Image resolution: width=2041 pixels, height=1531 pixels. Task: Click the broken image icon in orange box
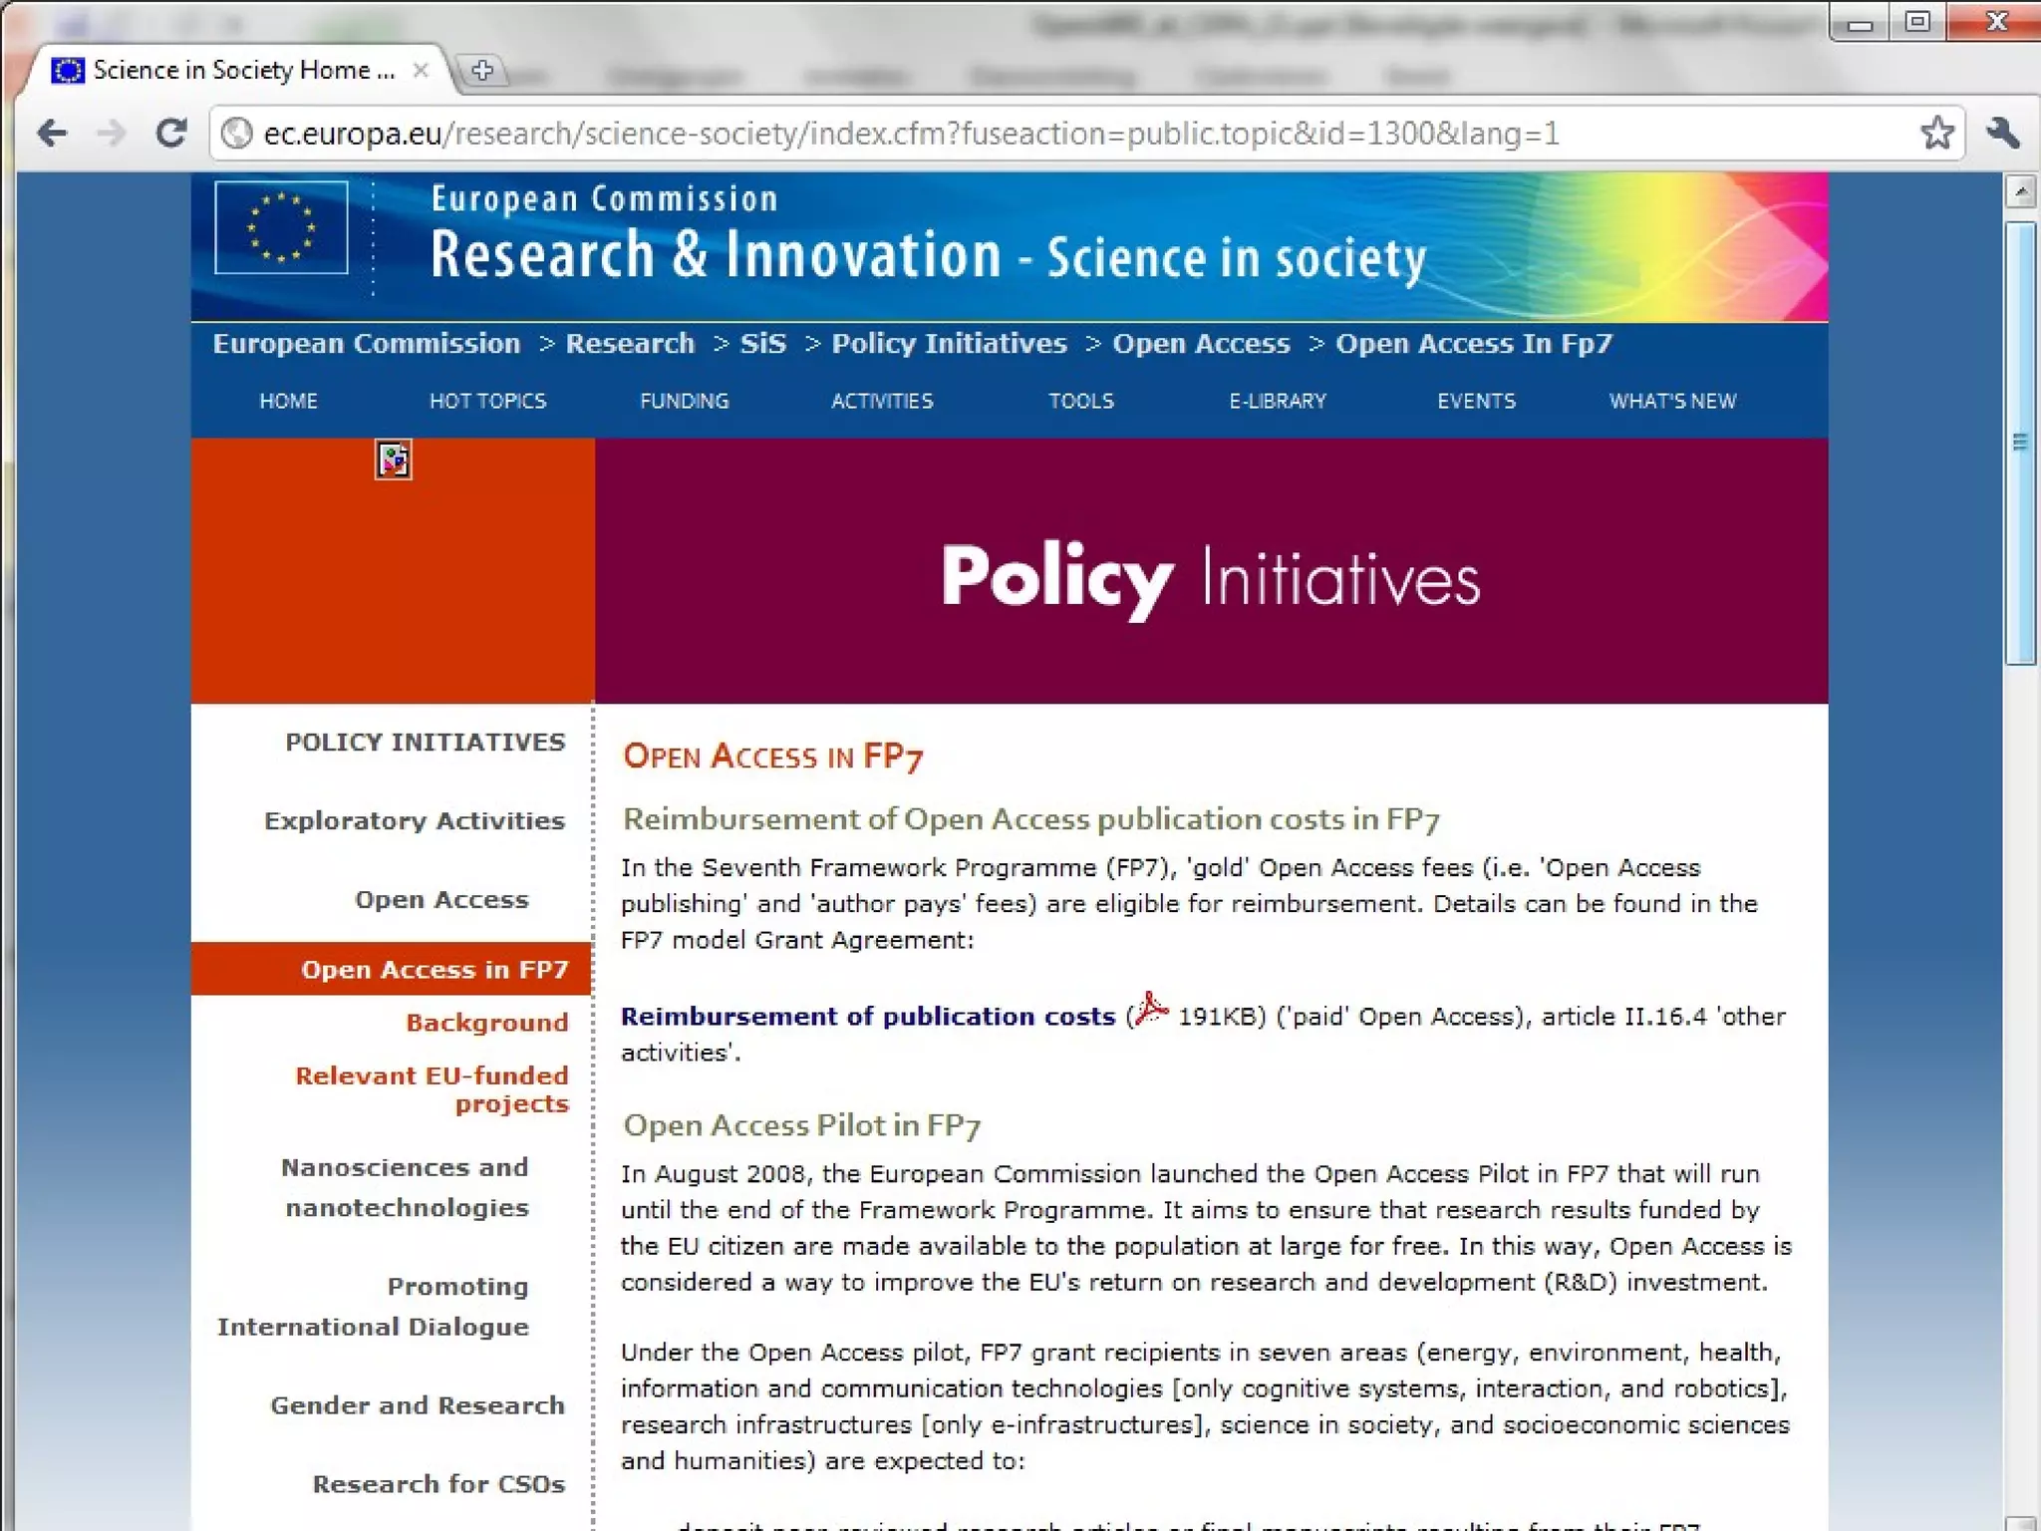tap(394, 459)
